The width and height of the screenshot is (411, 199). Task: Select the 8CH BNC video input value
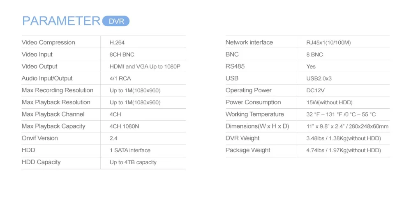click(122, 55)
